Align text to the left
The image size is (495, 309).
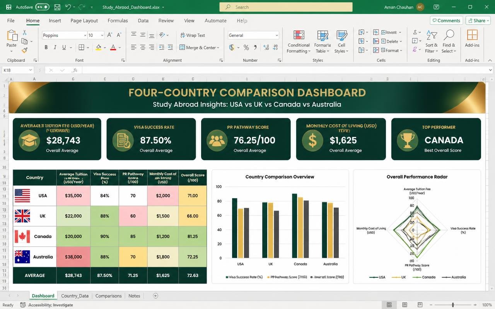click(x=133, y=48)
